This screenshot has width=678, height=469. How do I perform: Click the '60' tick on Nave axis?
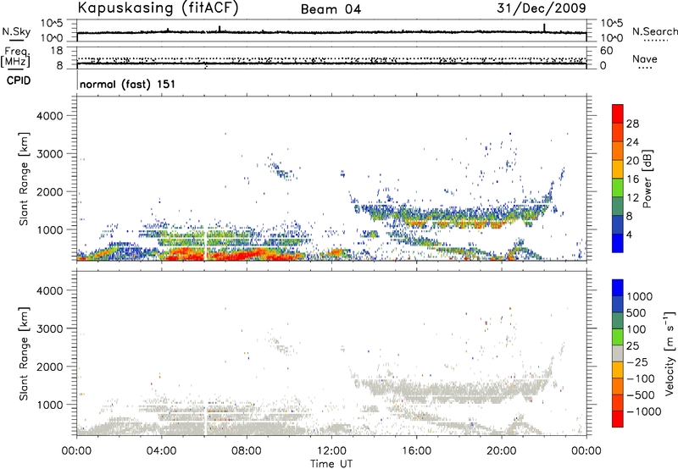(606, 51)
